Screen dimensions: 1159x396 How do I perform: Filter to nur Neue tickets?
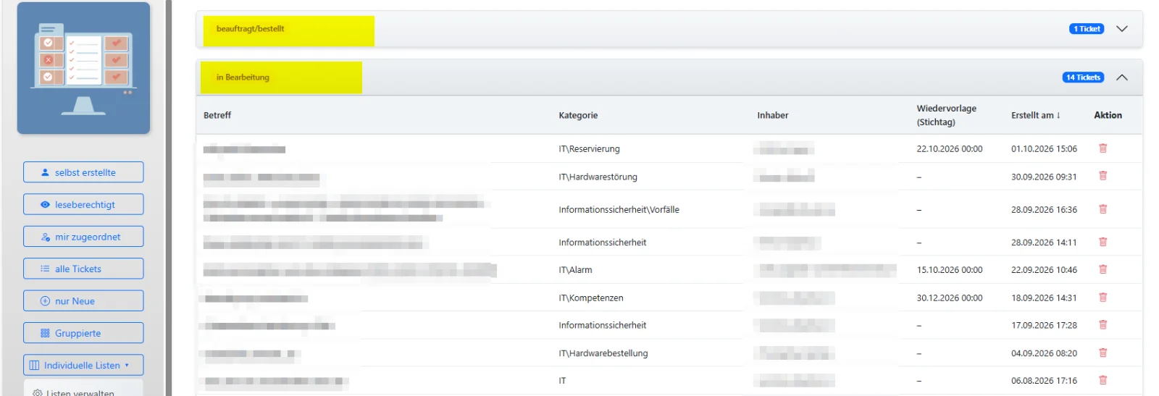click(83, 300)
